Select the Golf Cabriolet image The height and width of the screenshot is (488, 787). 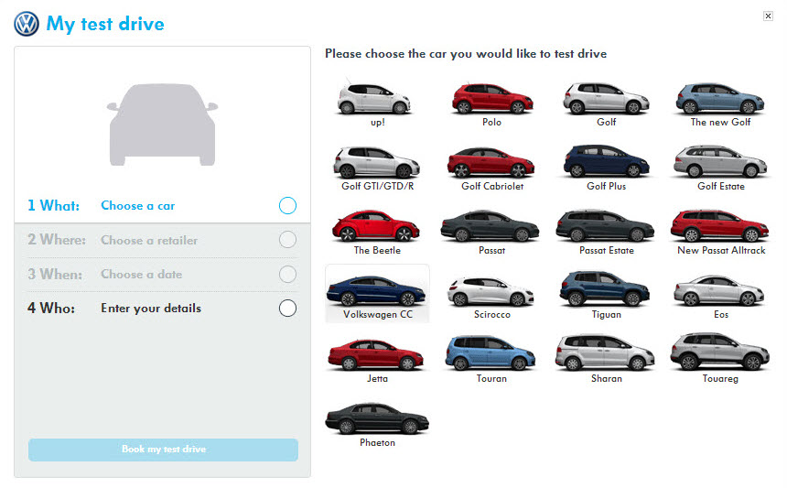point(491,162)
